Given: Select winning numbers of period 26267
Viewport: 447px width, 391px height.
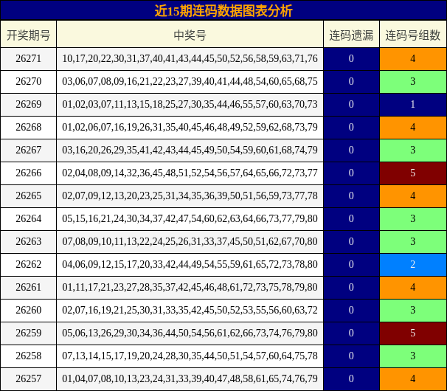Looking at the screenshot, I should coord(190,150).
